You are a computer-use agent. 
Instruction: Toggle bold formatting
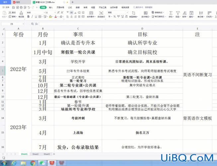tap(29, 17)
